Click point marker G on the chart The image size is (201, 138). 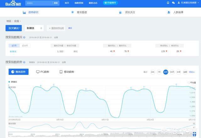pyautogui.click(x=176, y=85)
